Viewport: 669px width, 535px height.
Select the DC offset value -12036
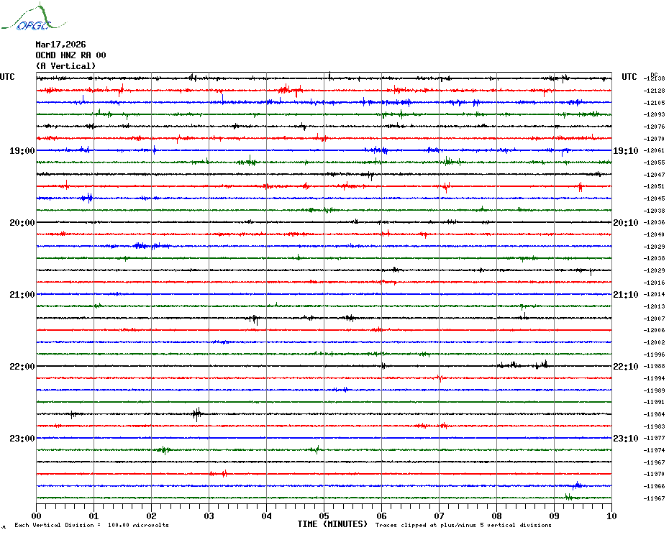(x=655, y=222)
